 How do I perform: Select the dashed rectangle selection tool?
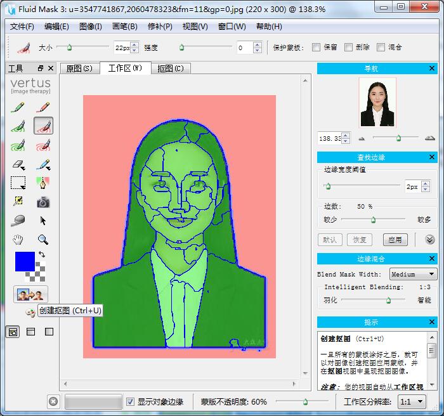[18, 183]
